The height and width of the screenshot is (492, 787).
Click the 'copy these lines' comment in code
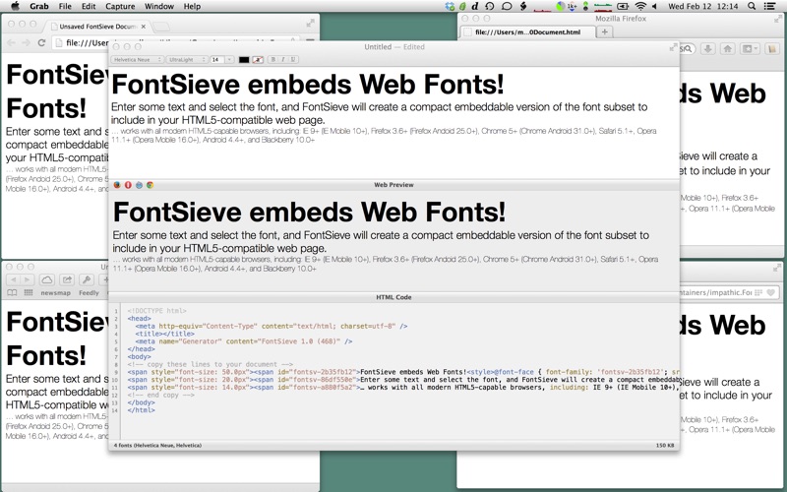pos(210,364)
